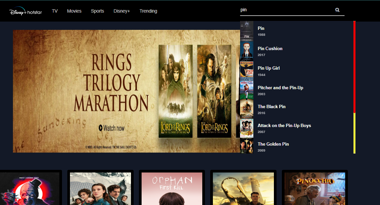The height and width of the screenshot is (205, 380).
Task: Open the TV menu
Action: (55, 11)
